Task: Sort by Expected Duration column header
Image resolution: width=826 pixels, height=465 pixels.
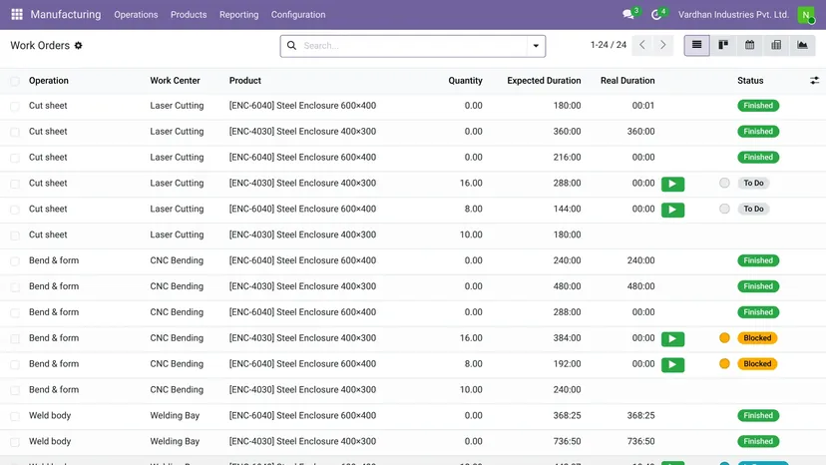Action: [x=544, y=81]
